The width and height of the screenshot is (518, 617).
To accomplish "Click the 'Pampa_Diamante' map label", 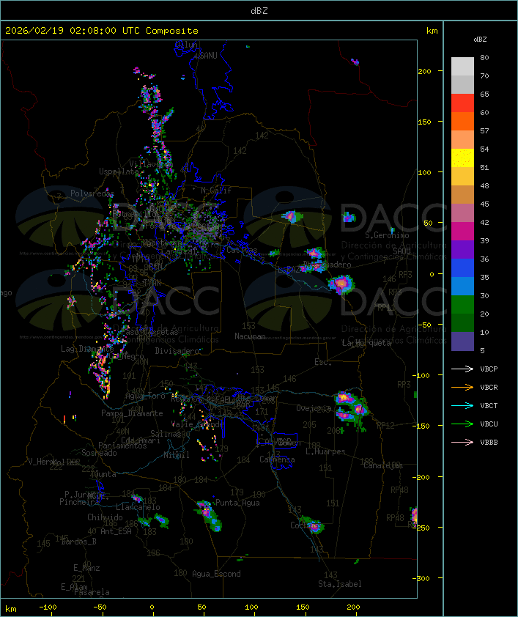I will tap(132, 413).
